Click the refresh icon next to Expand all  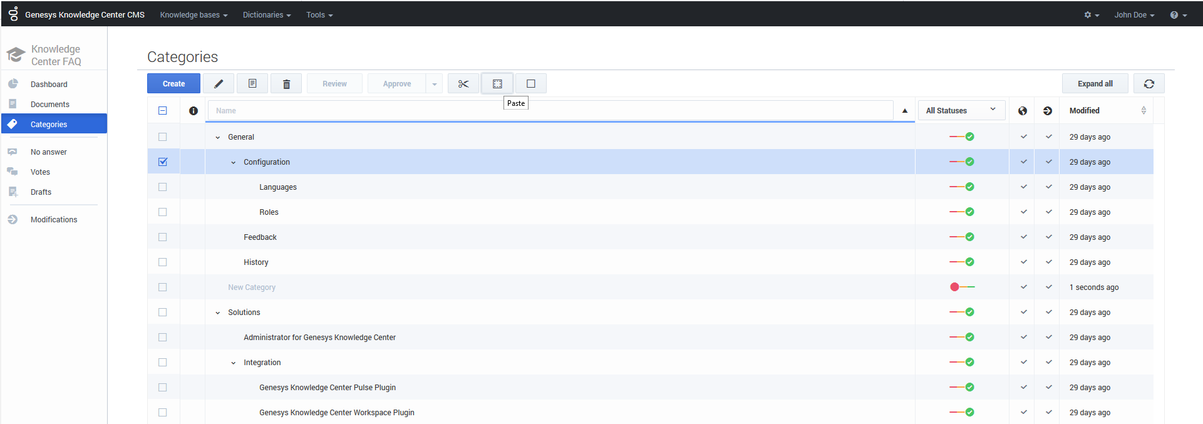pos(1149,84)
